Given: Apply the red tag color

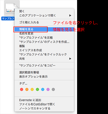Looking at the screenshot, I should point(22,89).
